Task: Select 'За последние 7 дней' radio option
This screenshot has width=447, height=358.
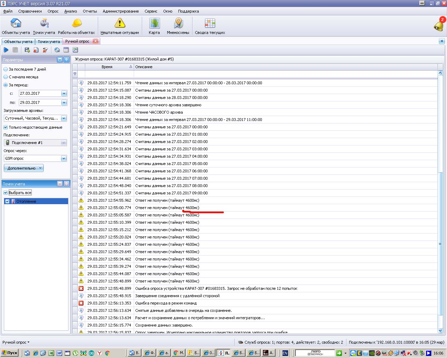Action: click(6, 69)
